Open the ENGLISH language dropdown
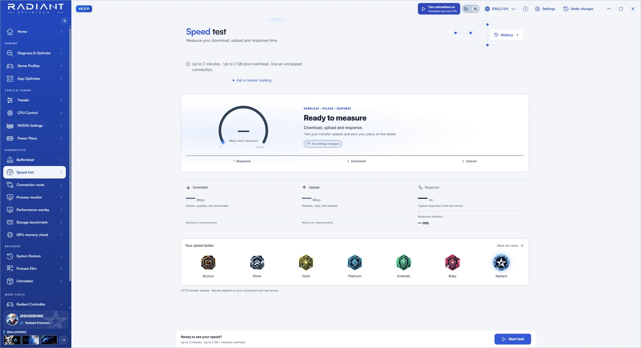 click(x=500, y=9)
